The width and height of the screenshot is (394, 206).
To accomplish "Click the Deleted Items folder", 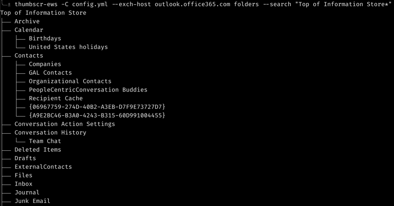I will [x=38, y=150].
